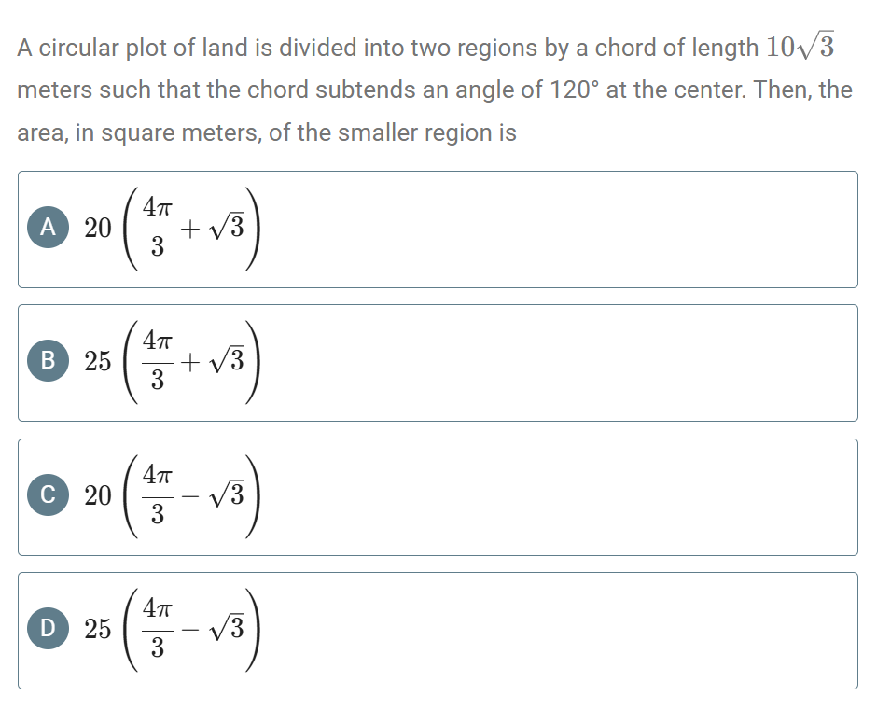The width and height of the screenshot is (877, 710).
Task: Click the √3 term in option B
Action: point(229,361)
